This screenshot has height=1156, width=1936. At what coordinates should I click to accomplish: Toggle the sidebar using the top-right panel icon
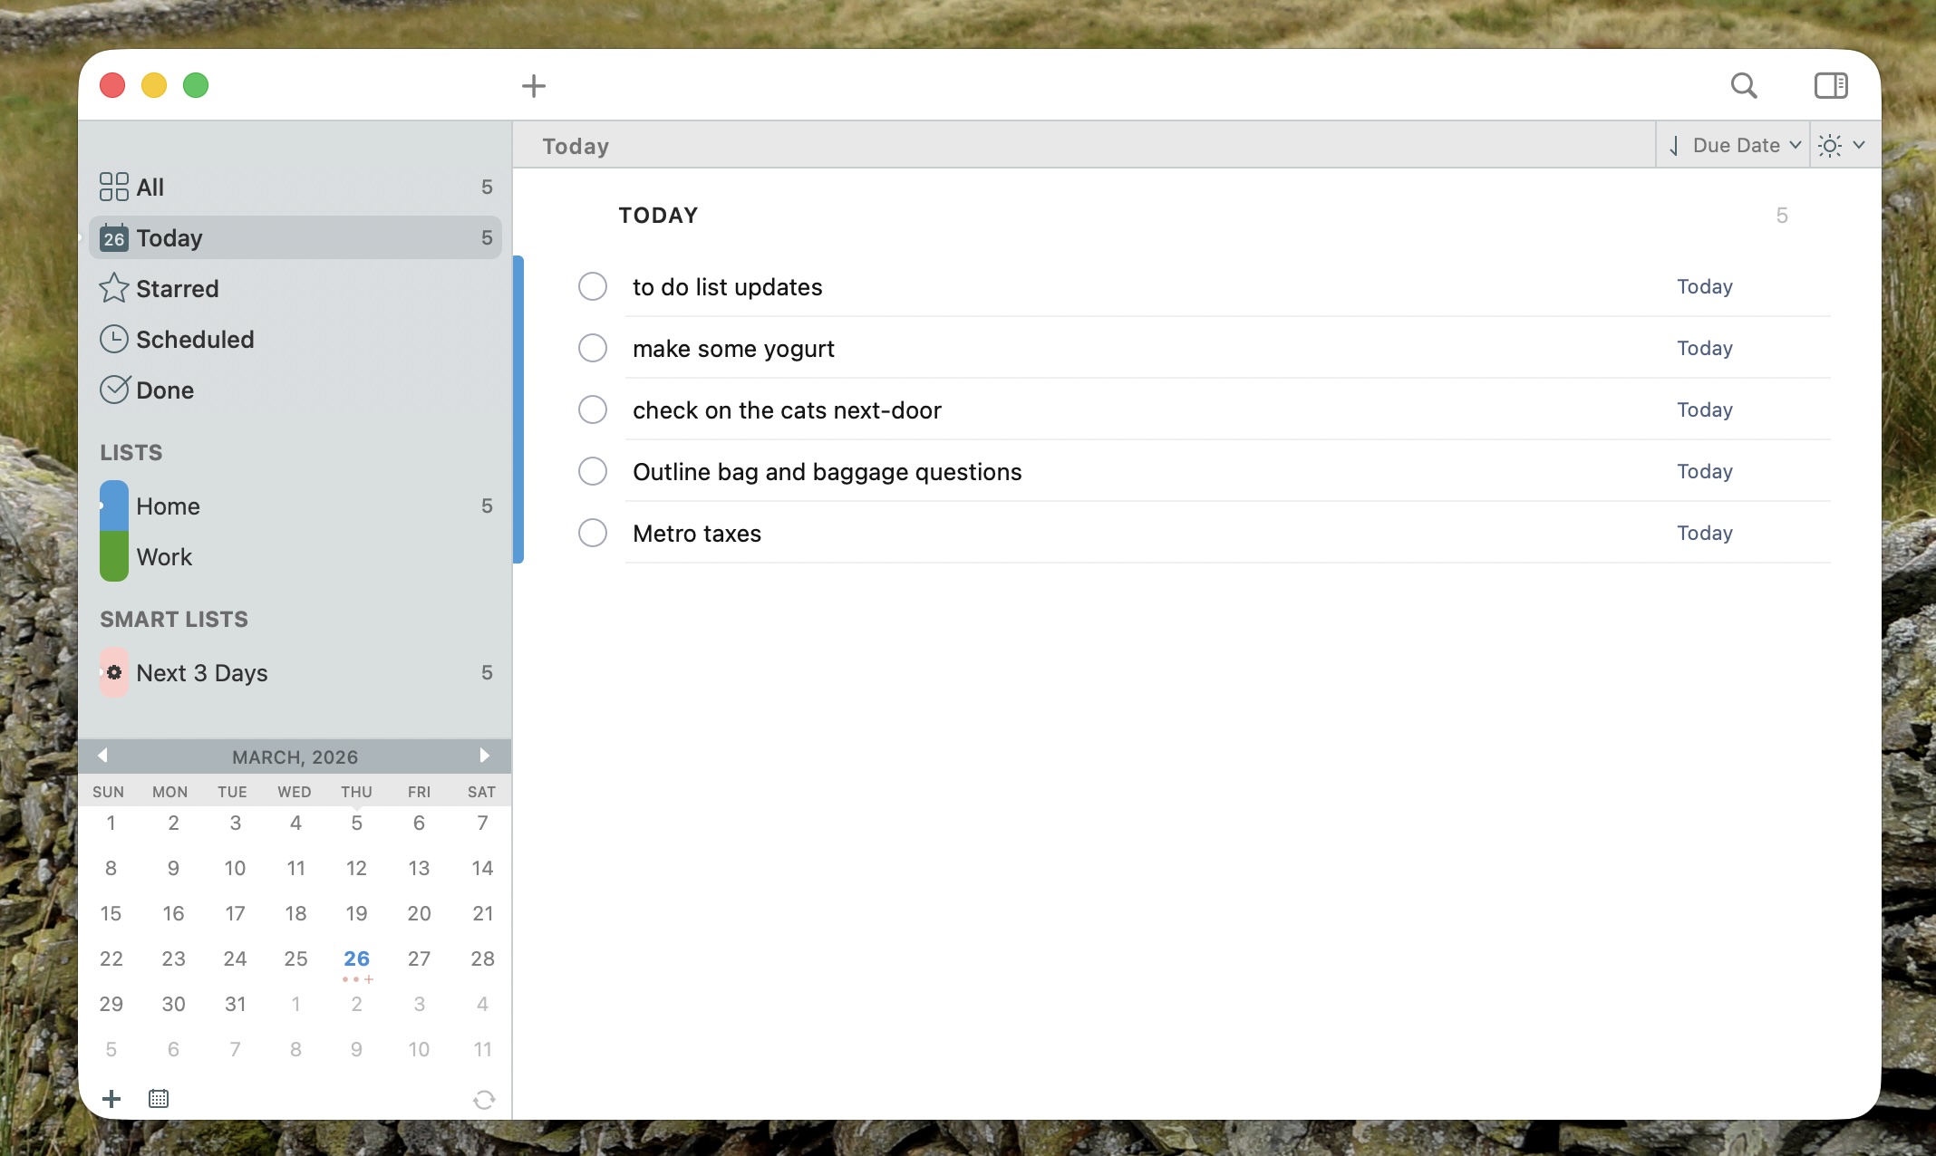point(1832,85)
